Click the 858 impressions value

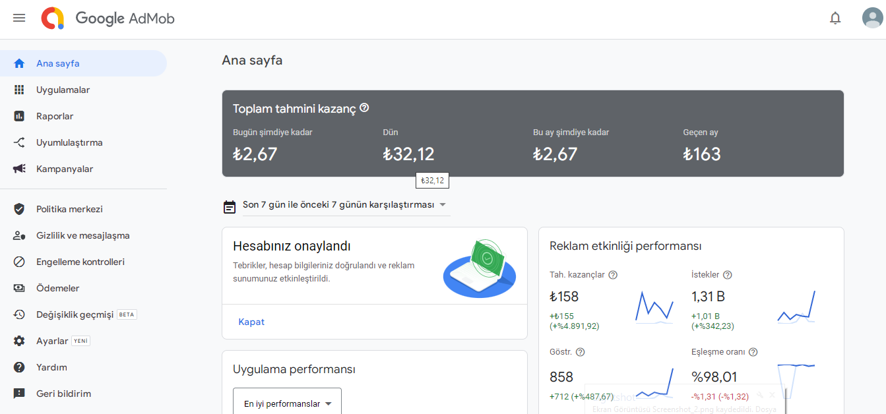tap(561, 377)
